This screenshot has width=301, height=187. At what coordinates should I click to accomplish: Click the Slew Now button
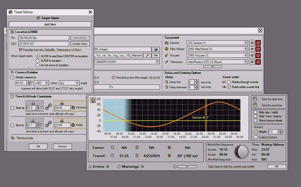80,38
